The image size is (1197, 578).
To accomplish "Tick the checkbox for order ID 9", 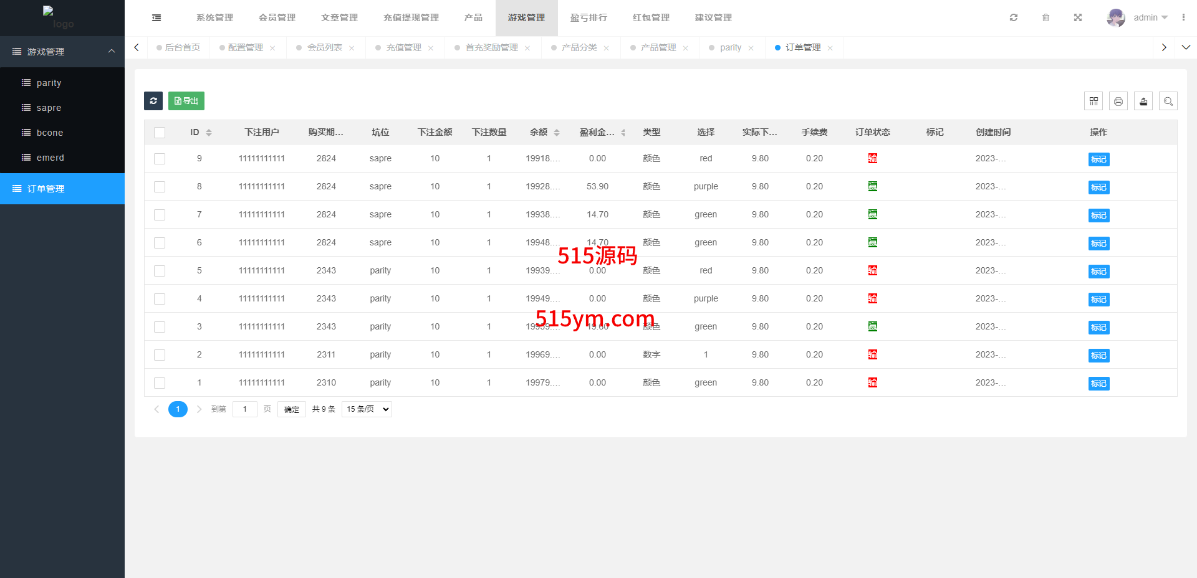I will 160,159.
